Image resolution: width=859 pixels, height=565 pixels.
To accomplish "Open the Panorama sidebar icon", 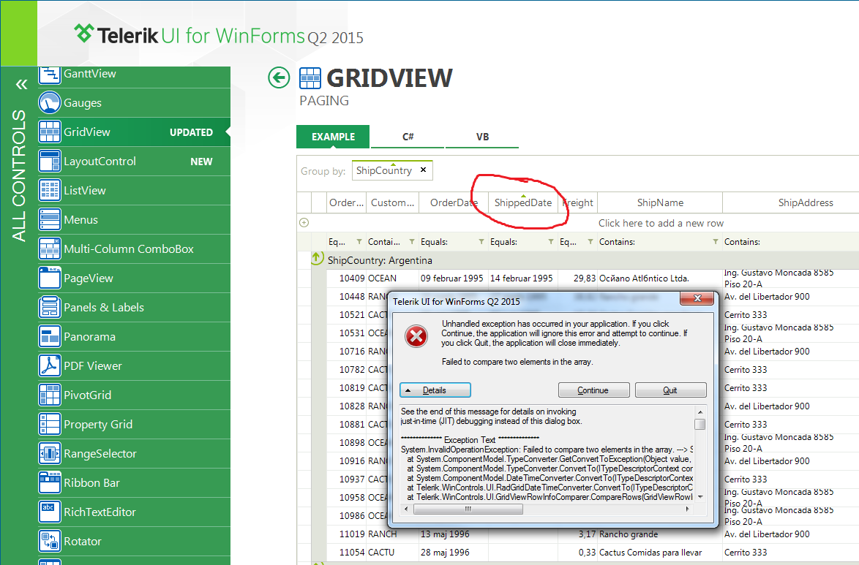I will (49, 336).
